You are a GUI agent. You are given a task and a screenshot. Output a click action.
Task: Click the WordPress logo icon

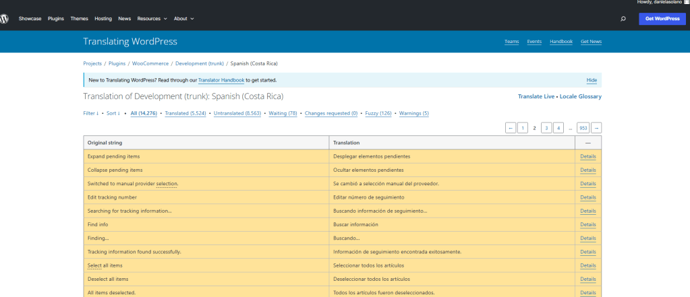tap(5, 19)
